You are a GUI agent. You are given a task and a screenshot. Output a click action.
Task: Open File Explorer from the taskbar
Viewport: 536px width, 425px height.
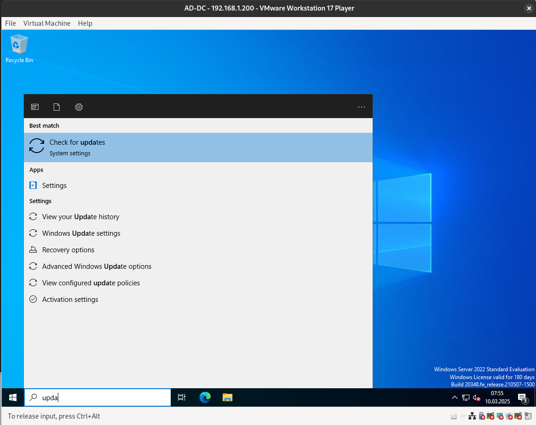pyautogui.click(x=228, y=397)
